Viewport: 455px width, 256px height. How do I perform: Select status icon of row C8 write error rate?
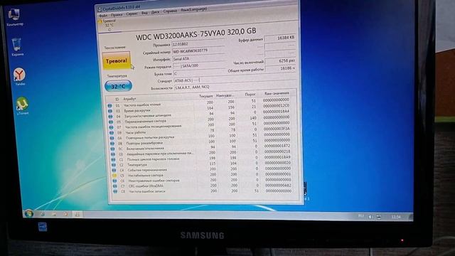(x=115, y=191)
